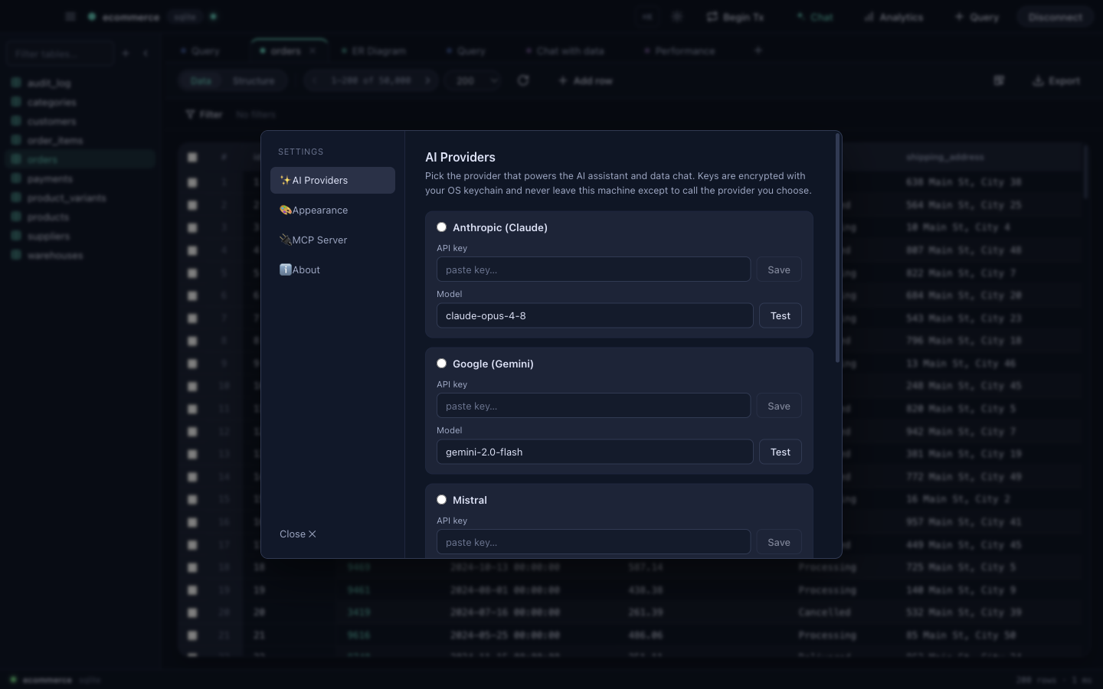
Task: Click Add row in the background table toolbar
Action: [x=585, y=80]
